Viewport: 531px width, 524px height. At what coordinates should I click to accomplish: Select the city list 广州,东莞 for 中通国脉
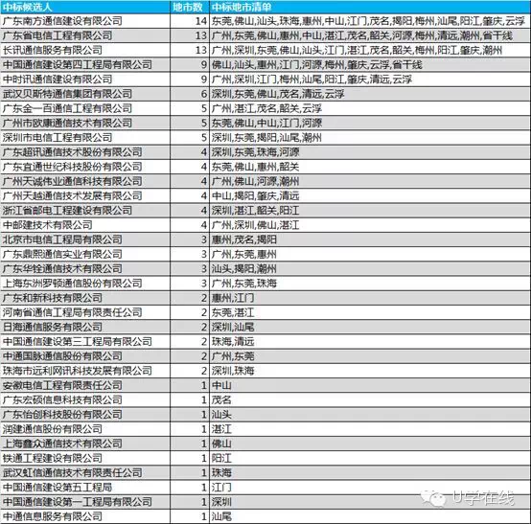pos(370,355)
